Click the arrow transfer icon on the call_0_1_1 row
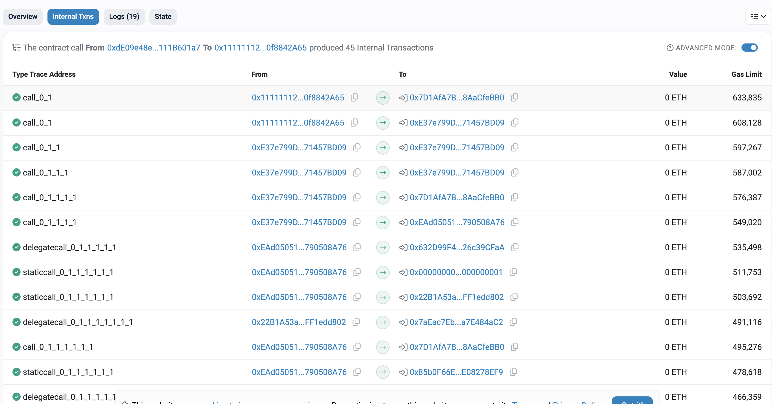Viewport: 772px width, 404px height. point(383,148)
